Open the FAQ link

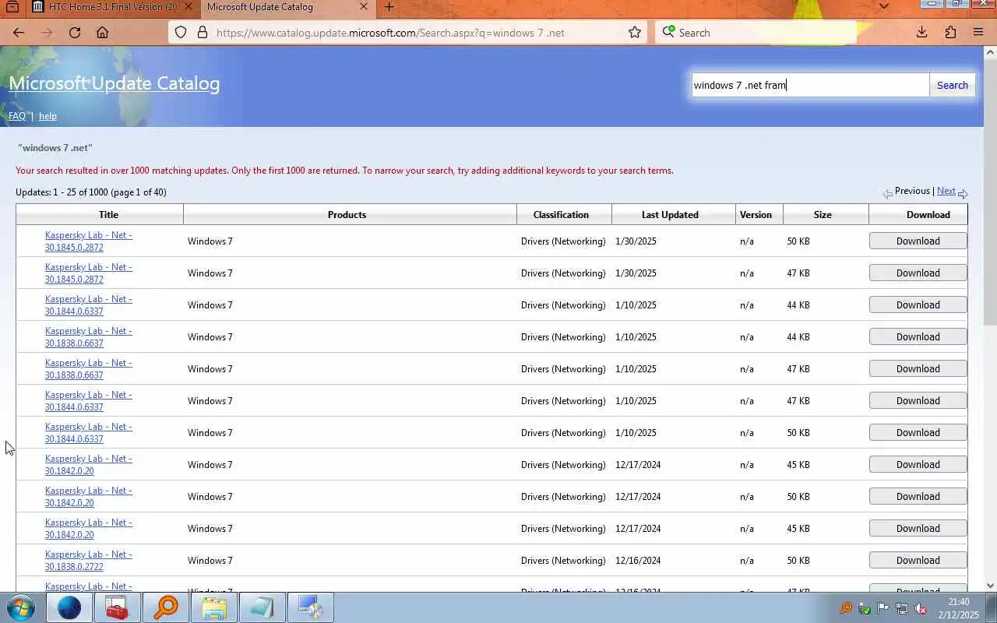(17, 116)
